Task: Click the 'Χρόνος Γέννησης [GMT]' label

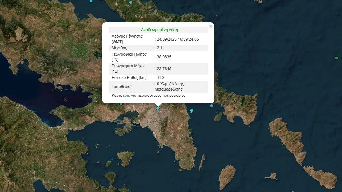Action: [127, 39]
